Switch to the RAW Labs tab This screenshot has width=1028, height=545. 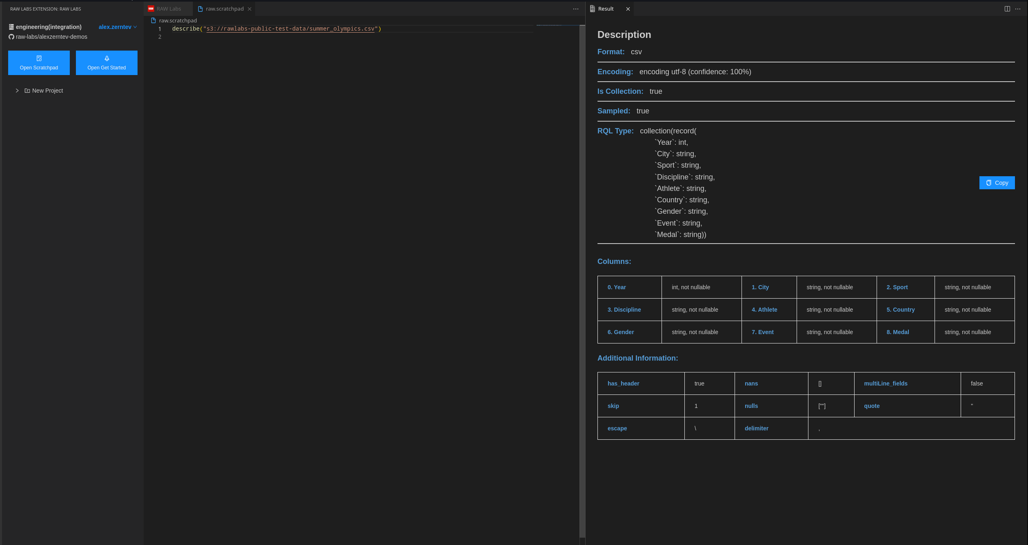tap(168, 9)
